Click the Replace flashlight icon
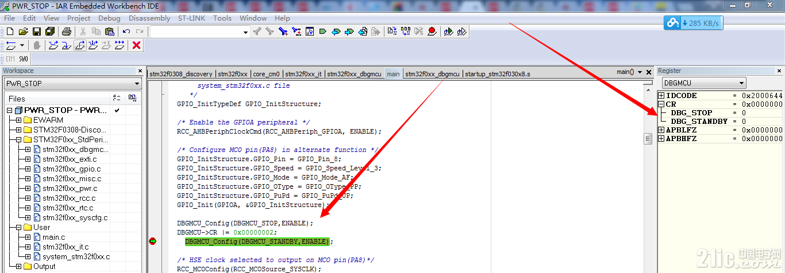785x273 pixels. (x=297, y=32)
